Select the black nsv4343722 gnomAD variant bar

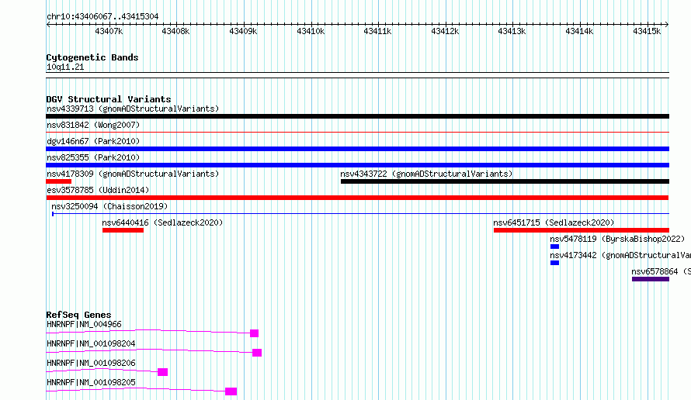click(505, 181)
